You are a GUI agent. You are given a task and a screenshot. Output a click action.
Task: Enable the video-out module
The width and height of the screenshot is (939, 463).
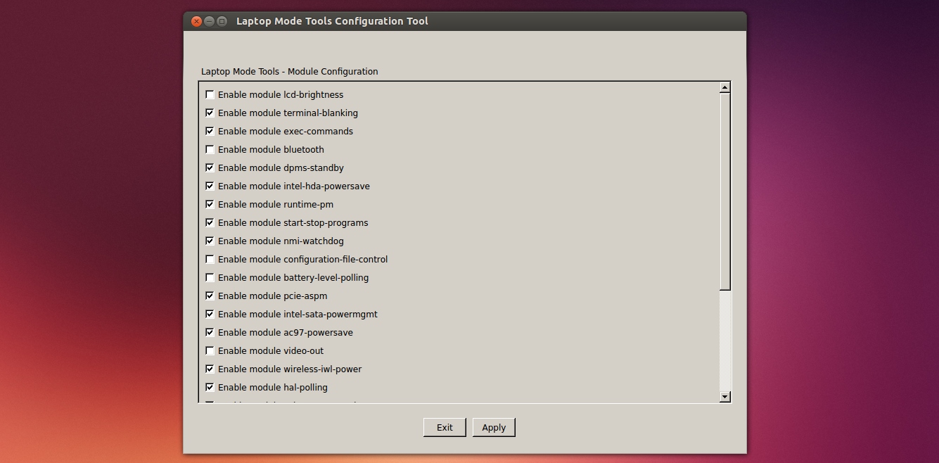click(x=210, y=350)
